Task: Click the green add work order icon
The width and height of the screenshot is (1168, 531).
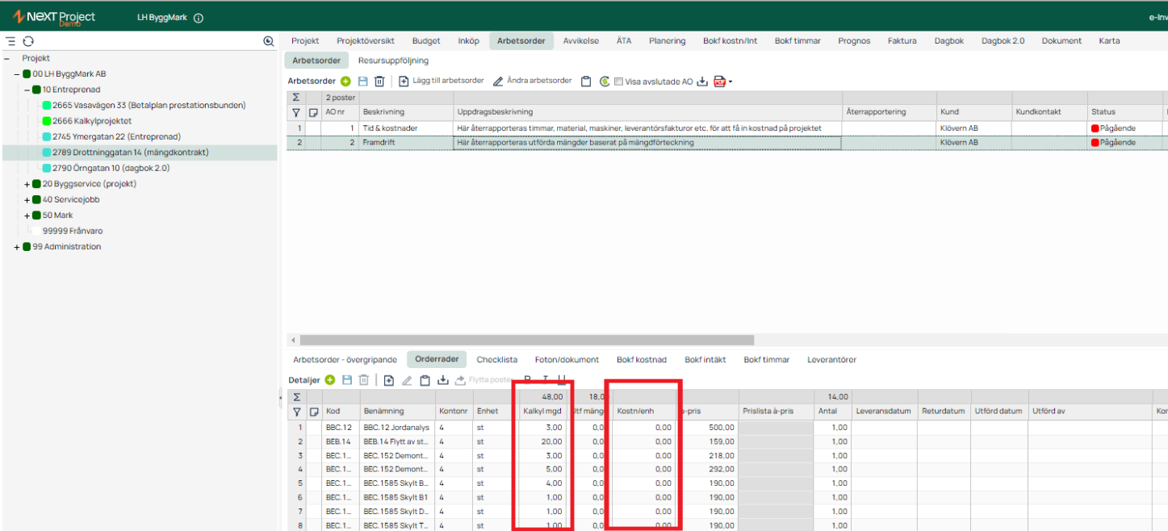Action: [x=345, y=82]
